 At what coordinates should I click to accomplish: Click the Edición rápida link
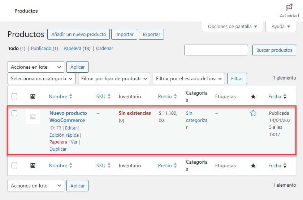pyautogui.click(x=64, y=135)
